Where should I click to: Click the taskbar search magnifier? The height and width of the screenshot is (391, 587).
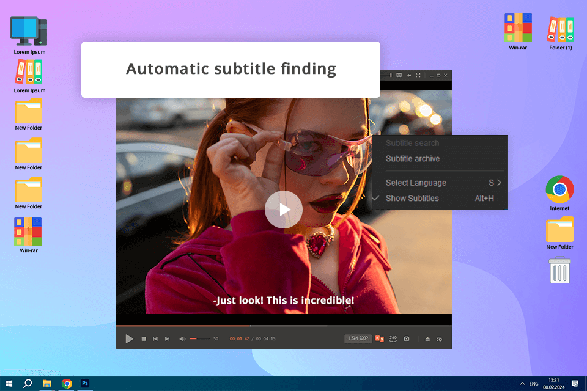pyautogui.click(x=28, y=384)
